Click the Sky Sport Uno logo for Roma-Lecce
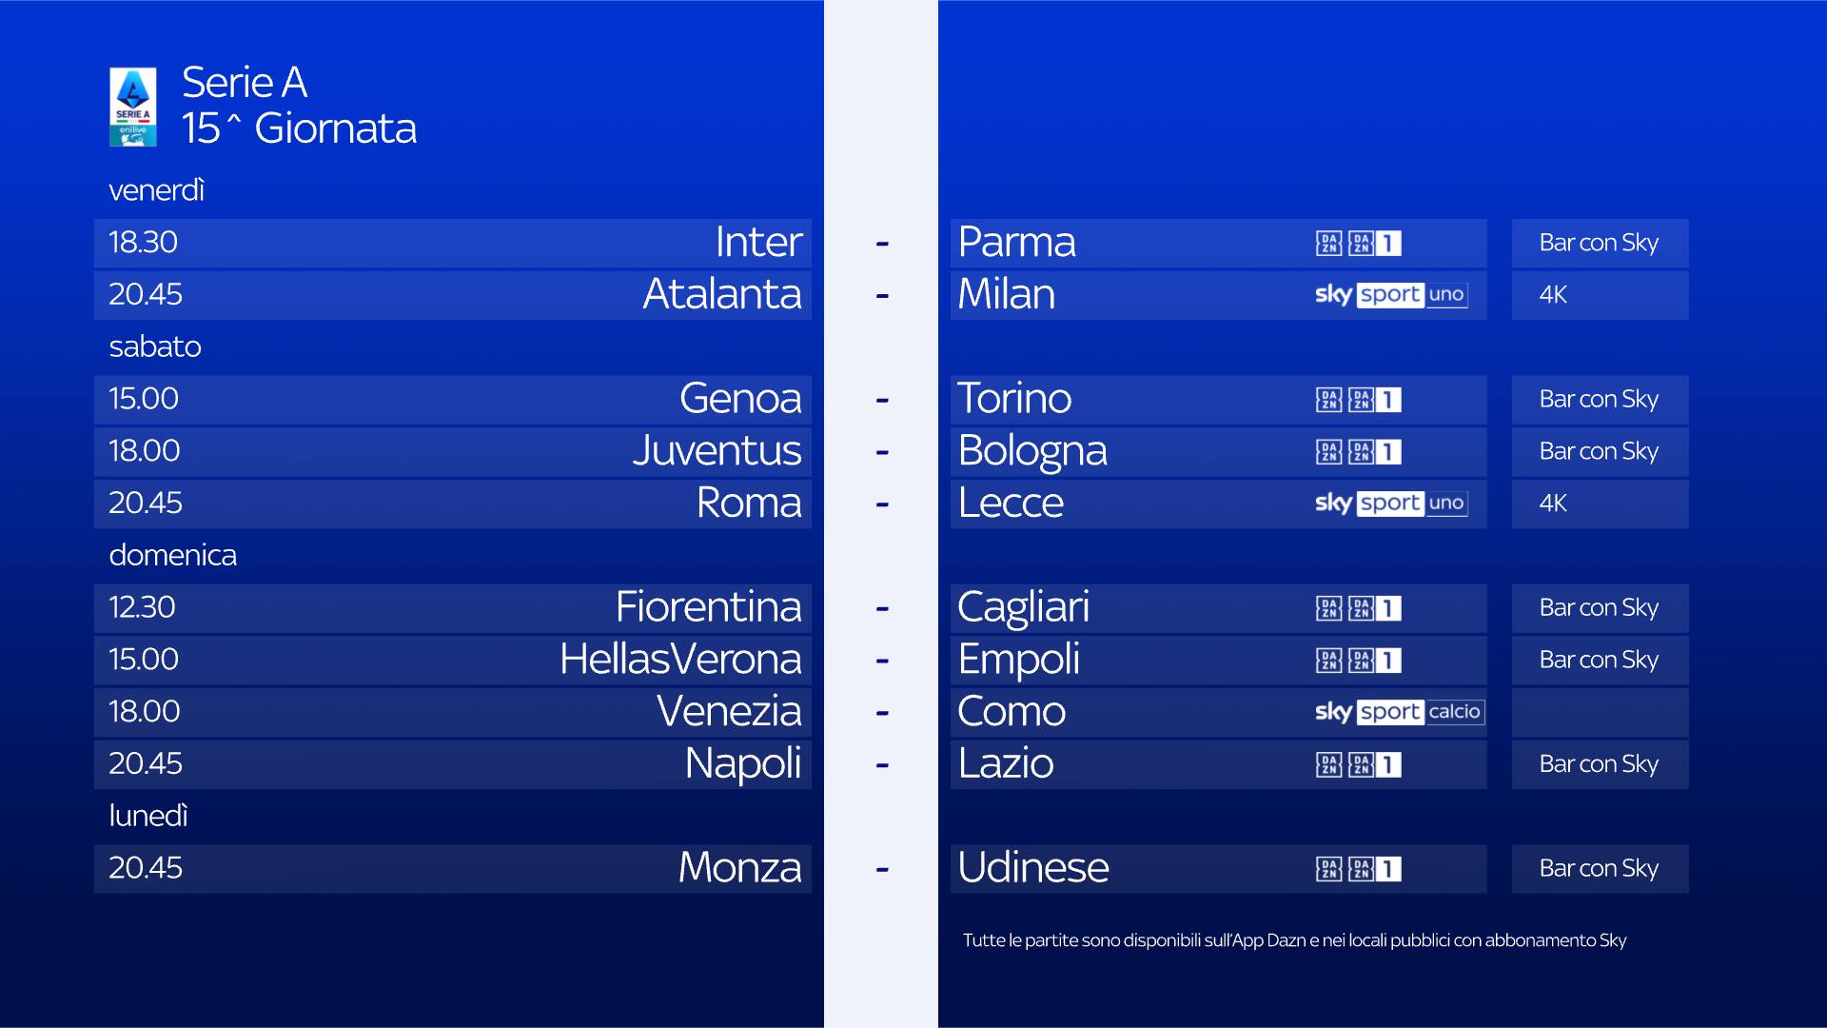1827x1028 pixels. click(x=1390, y=504)
